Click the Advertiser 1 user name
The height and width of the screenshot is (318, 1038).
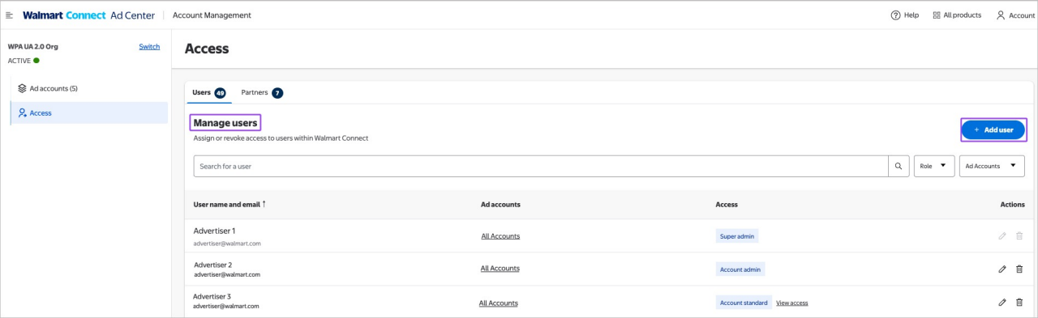(x=214, y=231)
